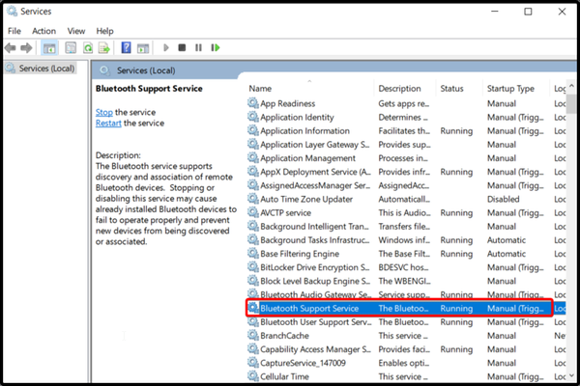Sort by the Startup Type column header
580x386 pixels.
point(512,89)
